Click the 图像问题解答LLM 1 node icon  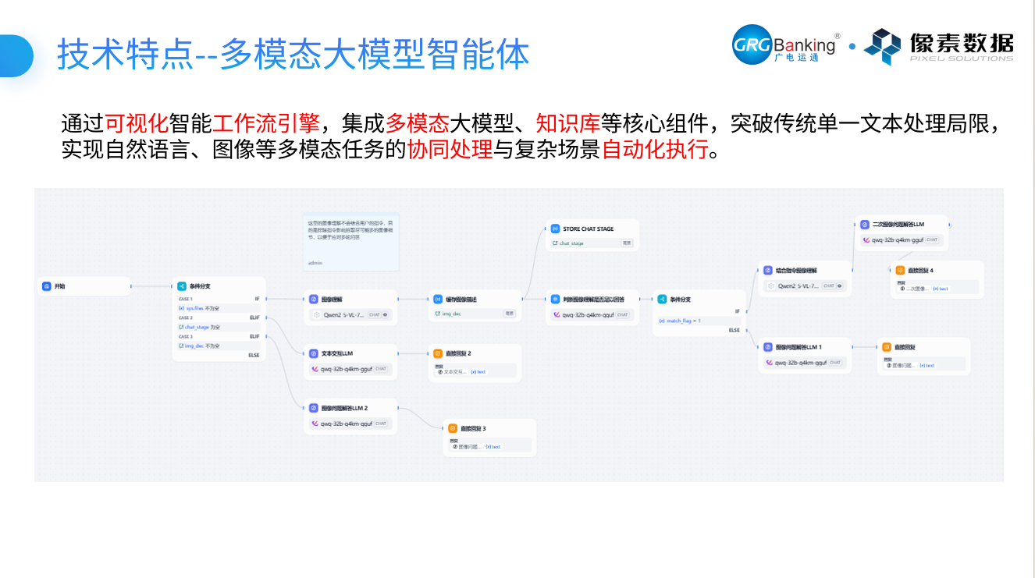[x=769, y=346]
